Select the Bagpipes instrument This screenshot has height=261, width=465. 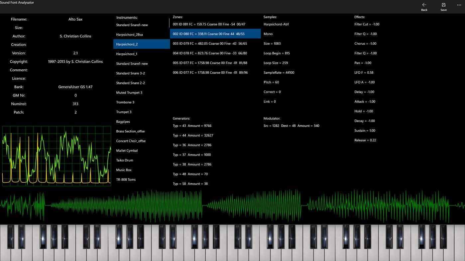[x=123, y=121]
